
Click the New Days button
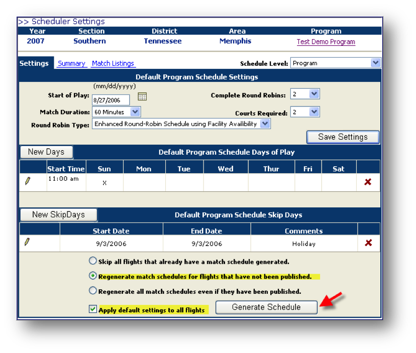tap(46, 152)
